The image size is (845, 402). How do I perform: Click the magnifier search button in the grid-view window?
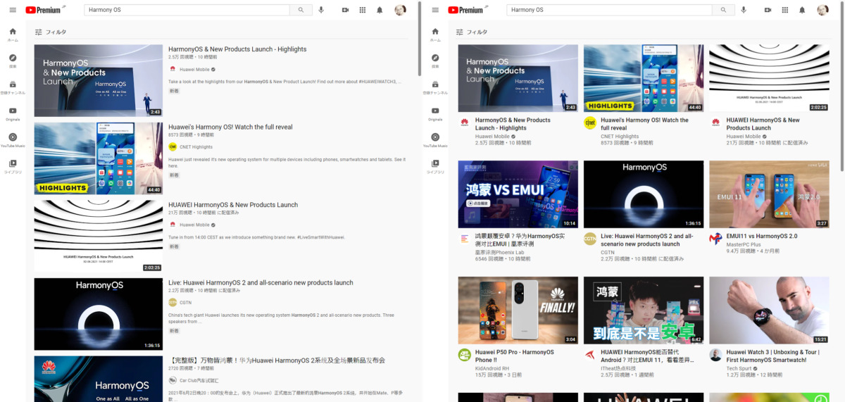(723, 10)
